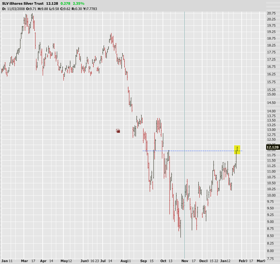The width and height of the screenshot is (280, 264).
Task: Click the C:9.62 close value
Action: click(65, 9)
